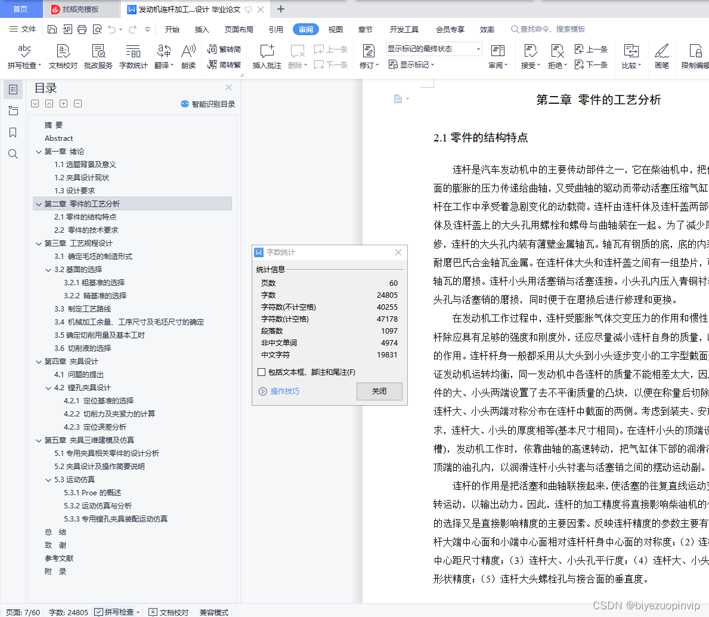Check 包括文本框、脚注和尾注 checkbox
The width and height of the screenshot is (709, 617).
[261, 372]
